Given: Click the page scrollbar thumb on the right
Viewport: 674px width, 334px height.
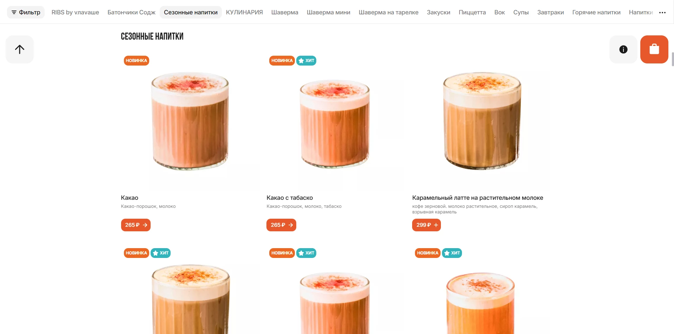Looking at the screenshot, I should 673,59.
